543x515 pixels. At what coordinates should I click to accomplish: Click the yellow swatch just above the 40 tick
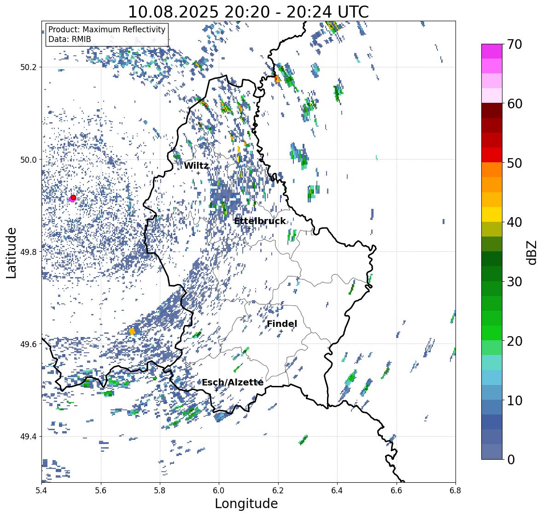tap(492, 214)
